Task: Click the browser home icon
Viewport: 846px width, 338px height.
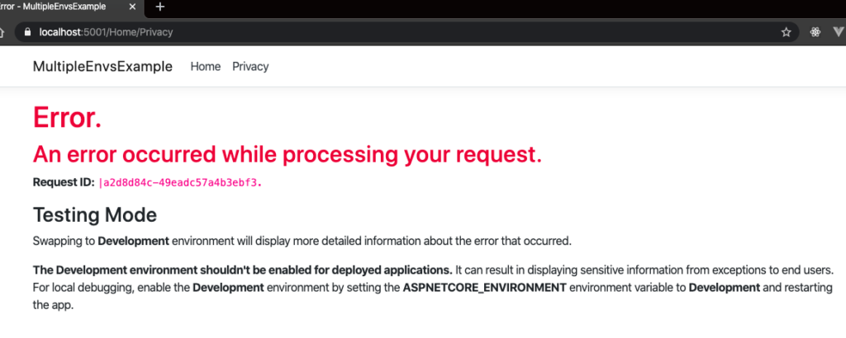Action: tap(5, 32)
